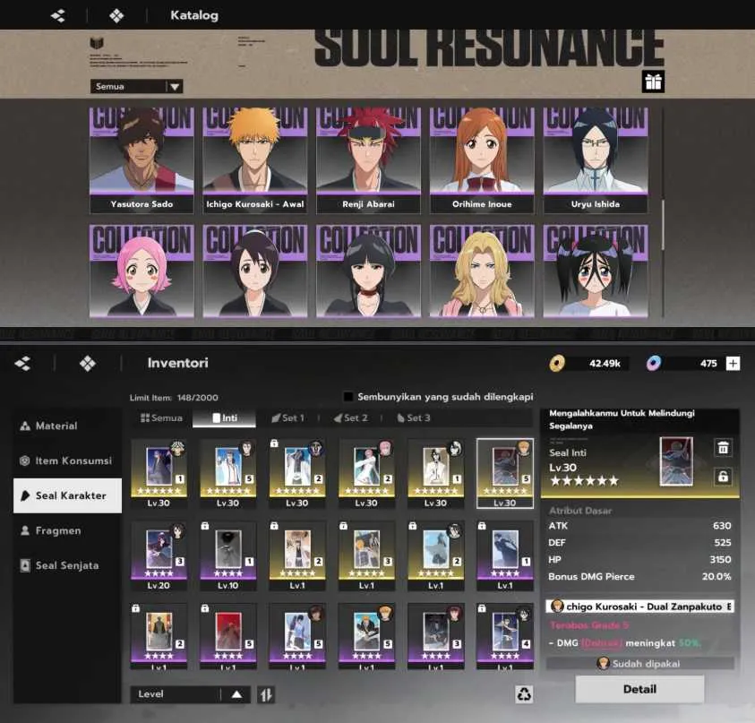
Task: Open the home diamond icon beside Inventori
Action: click(87, 363)
